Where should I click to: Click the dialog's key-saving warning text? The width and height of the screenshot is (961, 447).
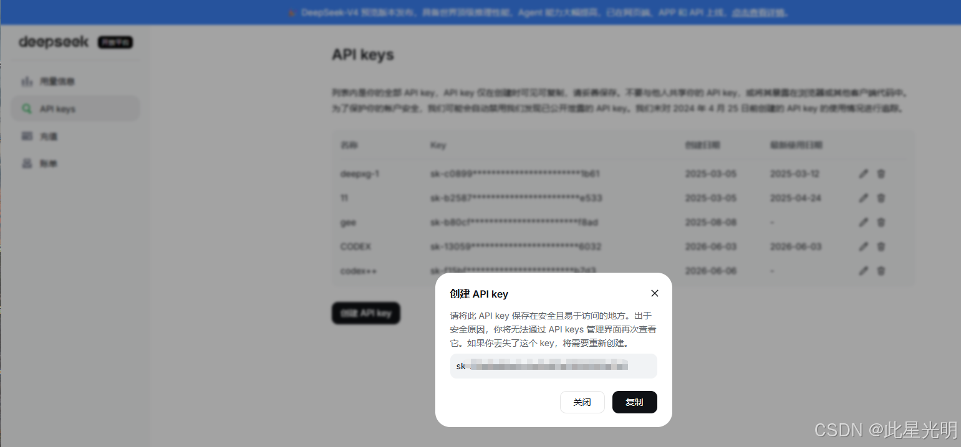[x=553, y=329]
